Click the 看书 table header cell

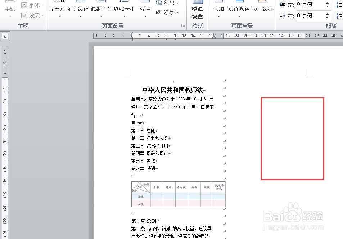pyautogui.click(x=156, y=187)
